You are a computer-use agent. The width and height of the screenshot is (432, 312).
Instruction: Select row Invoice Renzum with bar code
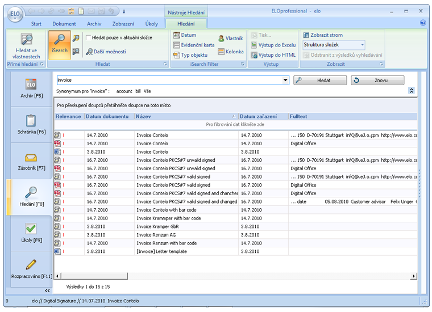(235, 243)
